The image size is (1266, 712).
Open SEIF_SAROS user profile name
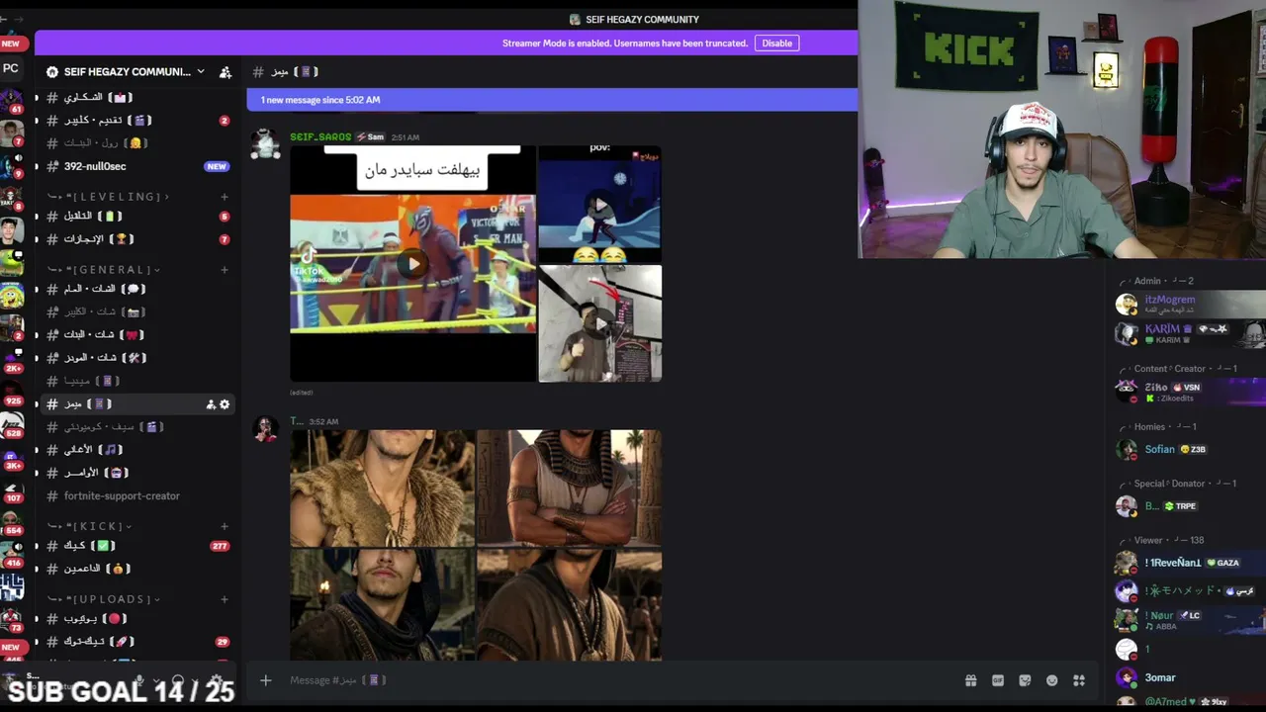click(x=320, y=137)
